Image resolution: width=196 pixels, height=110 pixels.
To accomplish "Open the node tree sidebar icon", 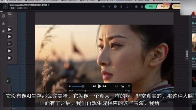I will coord(3,24).
